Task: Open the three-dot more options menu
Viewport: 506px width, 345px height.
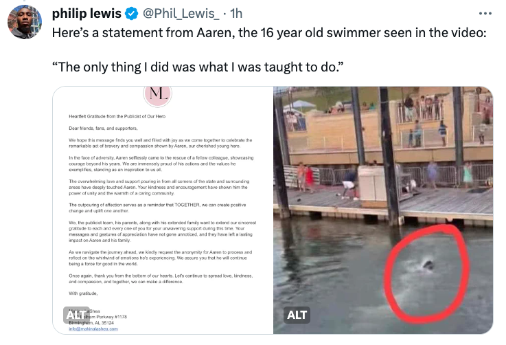Action: [485, 14]
